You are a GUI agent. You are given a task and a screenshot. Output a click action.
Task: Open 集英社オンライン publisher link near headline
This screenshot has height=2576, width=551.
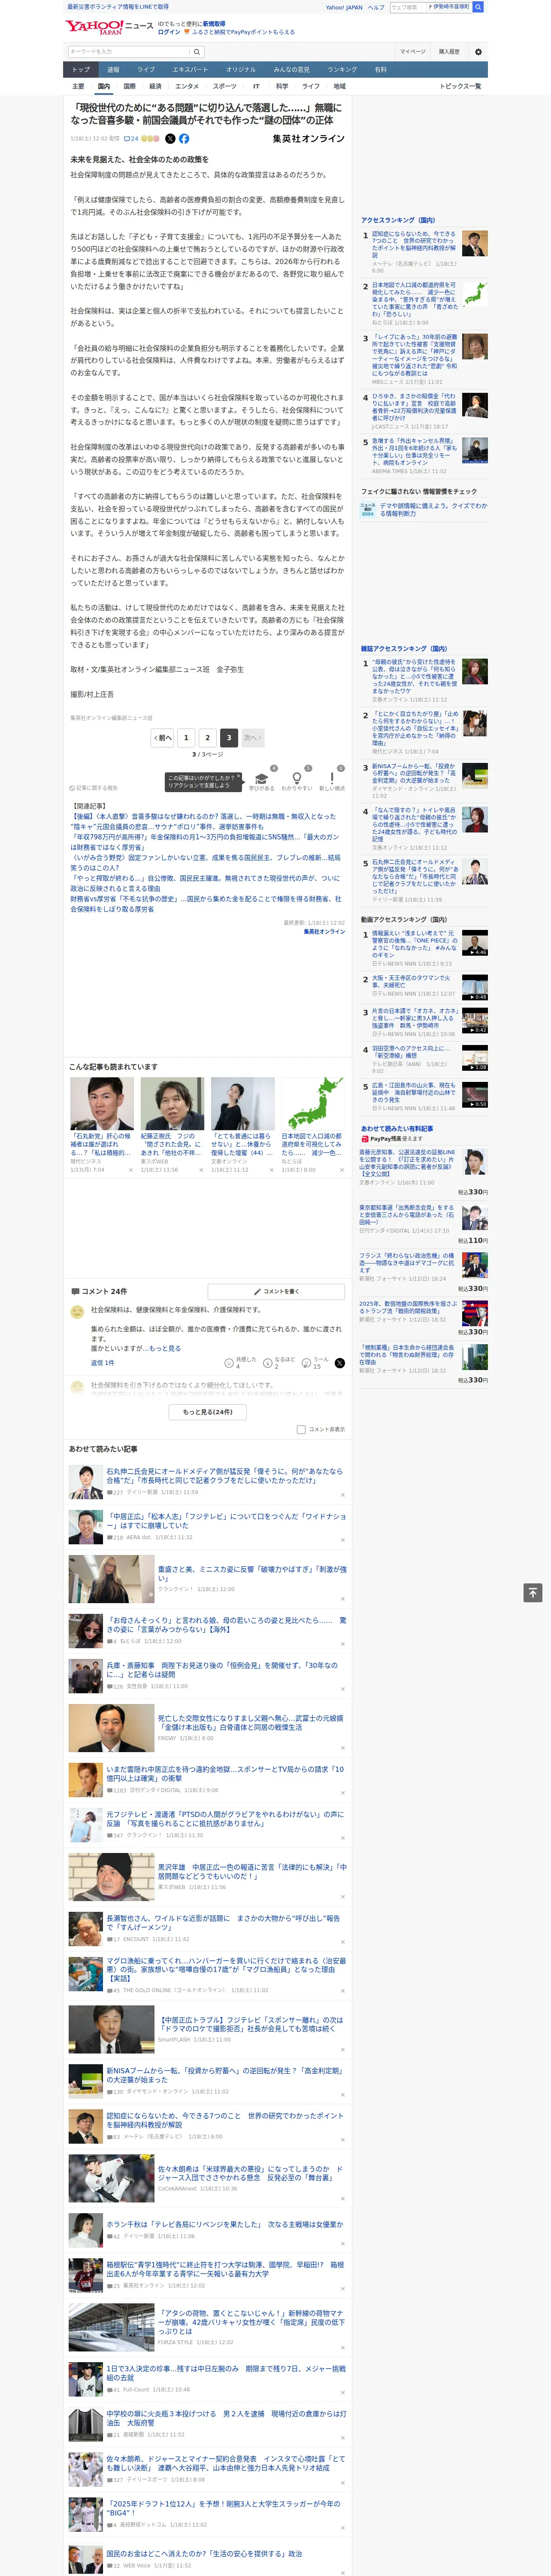(x=308, y=139)
